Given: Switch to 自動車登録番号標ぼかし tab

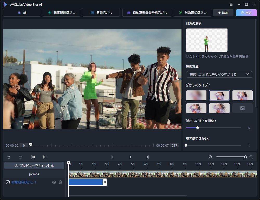Looking at the screenshot, I should click(x=147, y=13).
